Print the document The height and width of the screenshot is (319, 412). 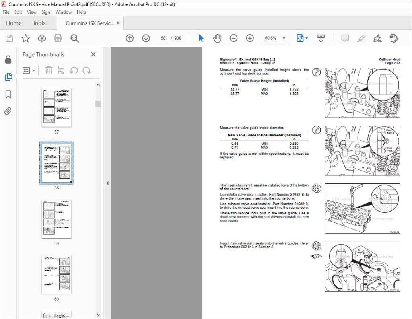coord(58,38)
